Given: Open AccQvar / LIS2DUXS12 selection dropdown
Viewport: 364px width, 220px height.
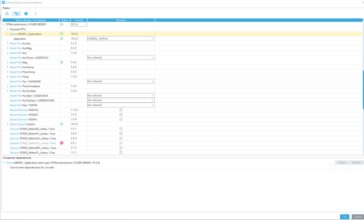Looking at the screenshot, I should tap(121, 95).
